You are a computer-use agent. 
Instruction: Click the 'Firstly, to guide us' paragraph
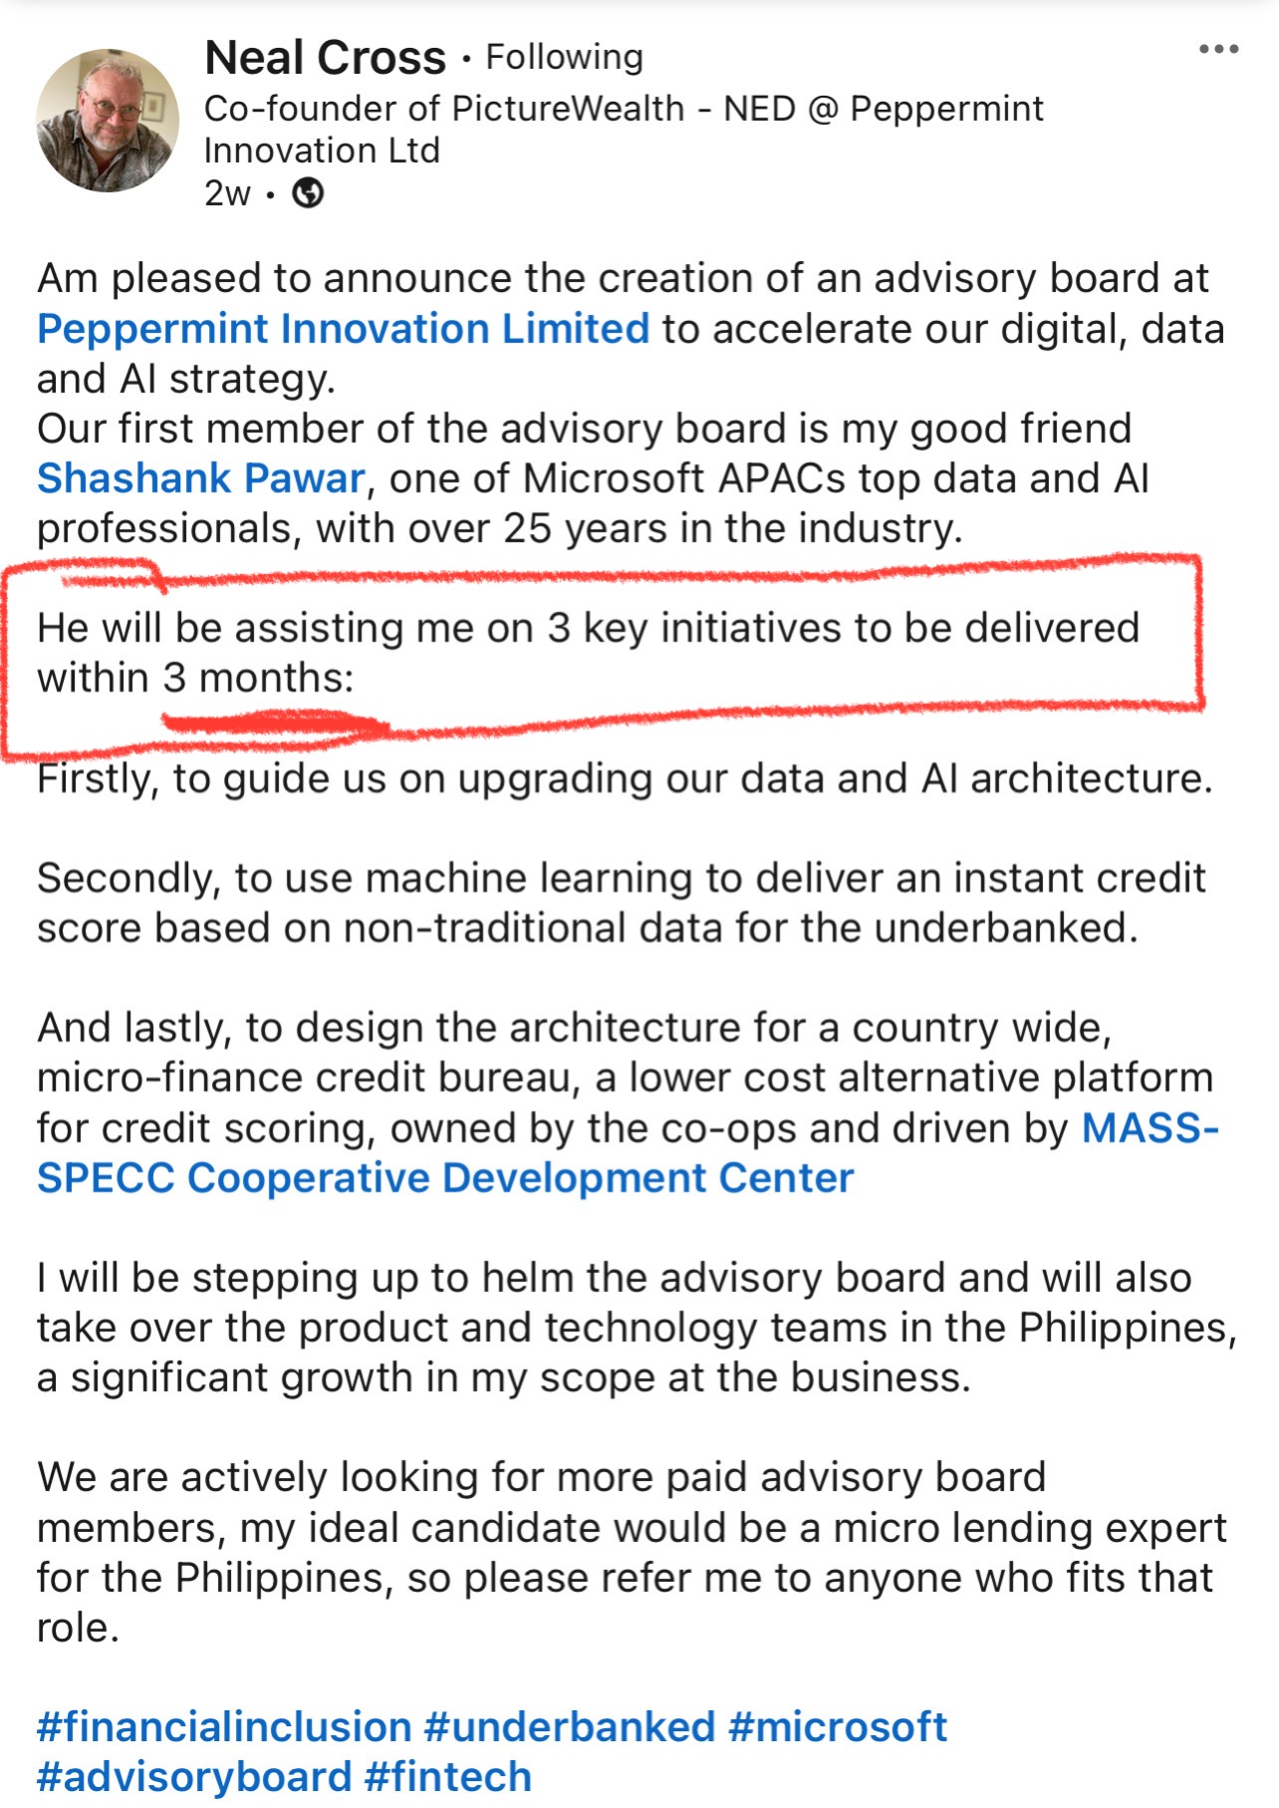point(625,778)
